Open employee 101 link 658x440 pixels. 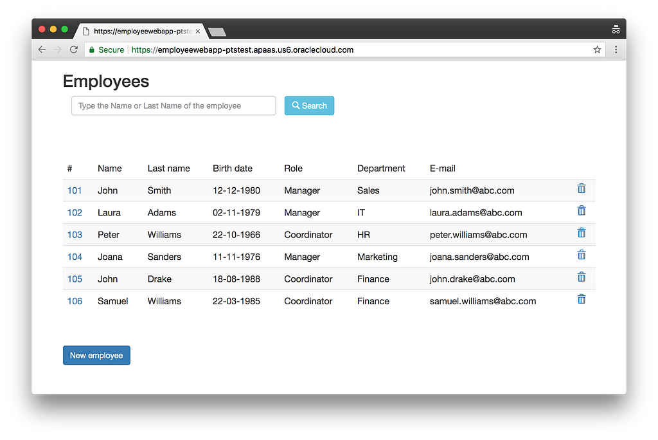75,190
